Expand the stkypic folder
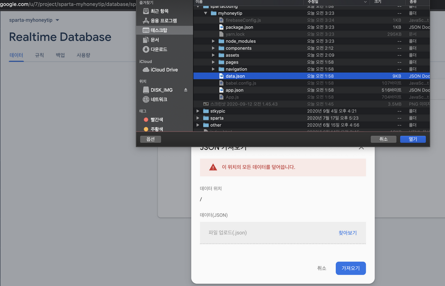The height and width of the screenshot is (286, 445). tap(198, 111)
